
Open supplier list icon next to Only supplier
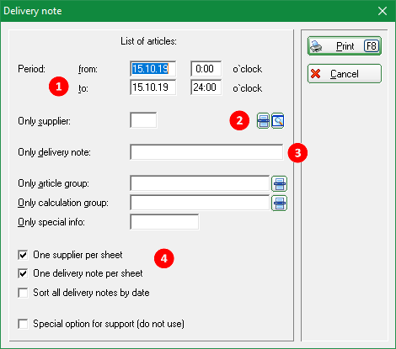(x=263, y=121)
